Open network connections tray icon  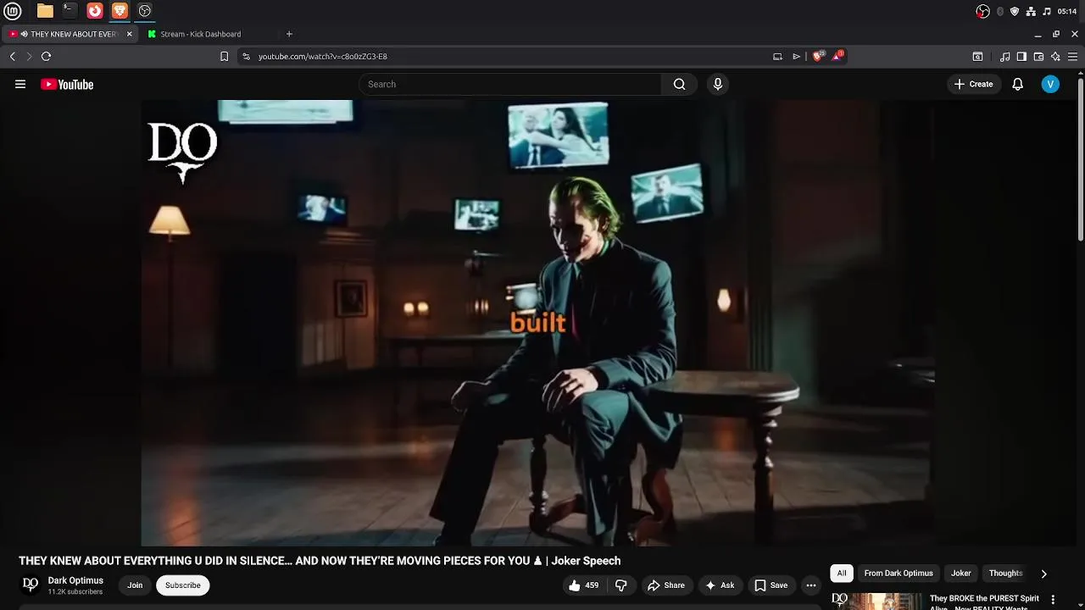pyautogui.click(x=1031, y=11)
